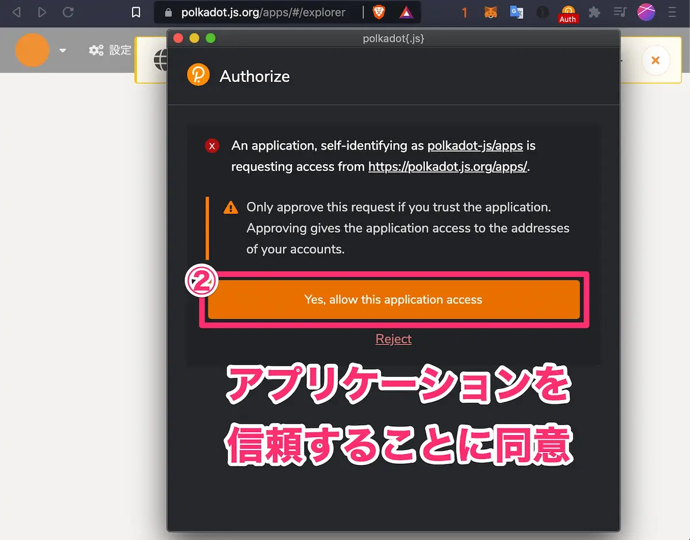The image size is (690, 540).
Task: Open the polkadot extension with Auth badge
Action: click(568, 13)
